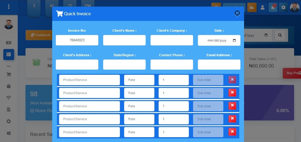301x142 pixels.
Task: Click Rate field in third row
Action: pos(139,106)
